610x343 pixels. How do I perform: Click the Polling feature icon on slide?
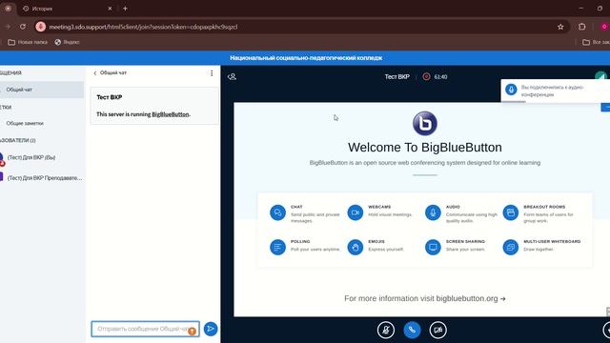coord(277,247)
